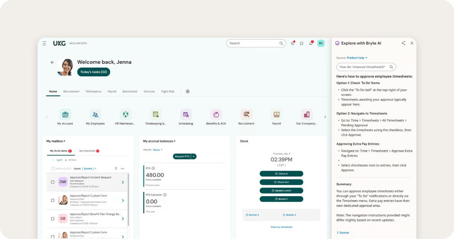
Task: Open the Timekeeping tile
Action: (156, 117)
